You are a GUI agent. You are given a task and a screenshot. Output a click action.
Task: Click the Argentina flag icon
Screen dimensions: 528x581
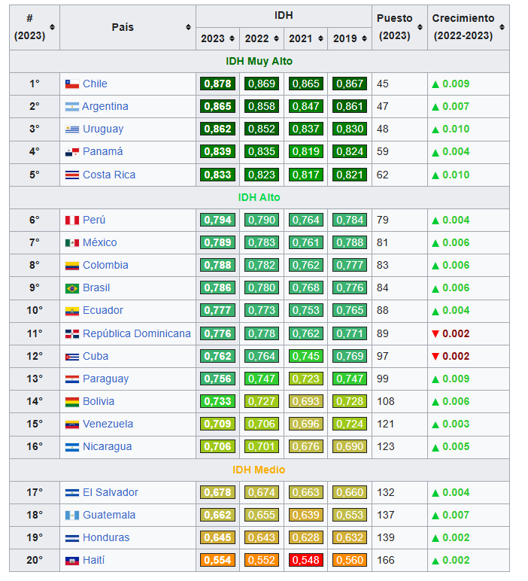tap(72, 107)
